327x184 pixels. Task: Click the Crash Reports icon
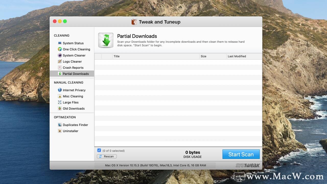(x=60, y=68)
